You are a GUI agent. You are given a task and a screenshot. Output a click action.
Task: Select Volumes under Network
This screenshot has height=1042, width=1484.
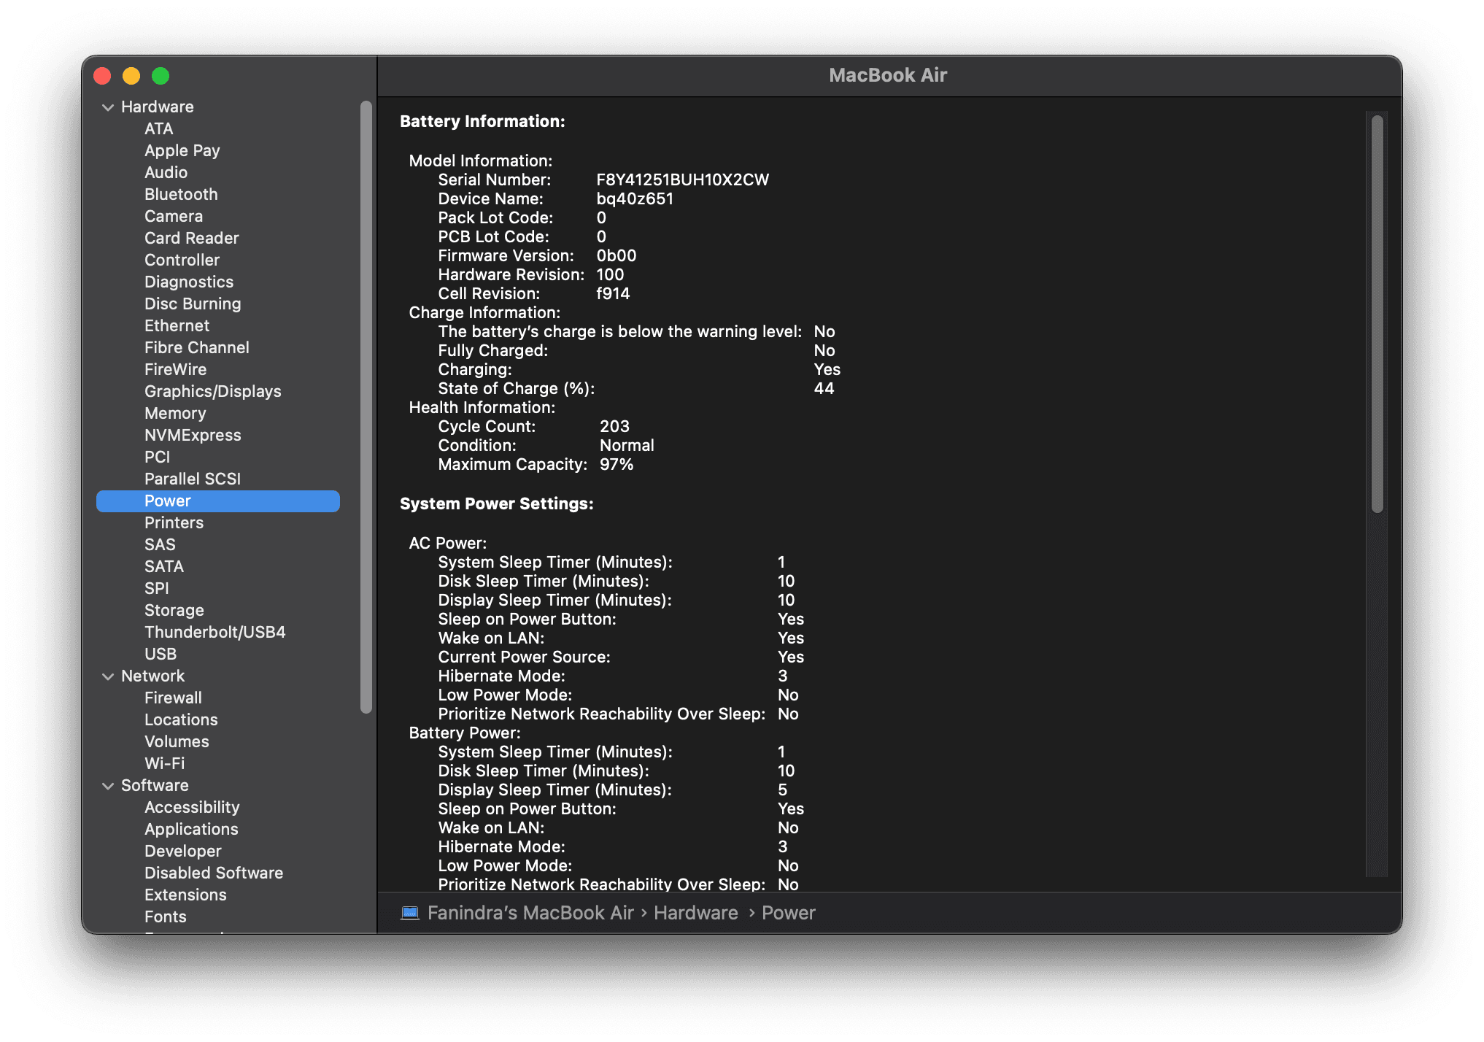click(177, 741)
